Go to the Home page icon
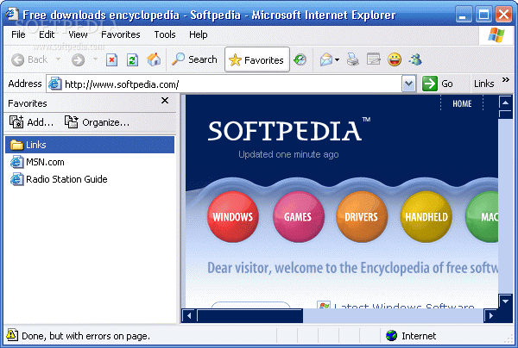The height and width of the screenshot is (348, 518). tap(154, 59)
